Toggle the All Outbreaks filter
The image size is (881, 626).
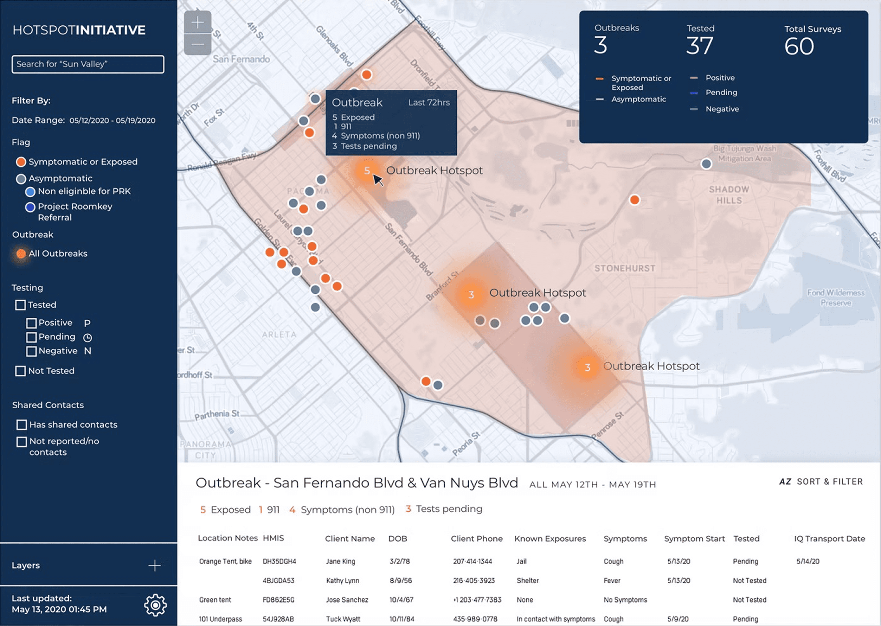tap(21, 254)
